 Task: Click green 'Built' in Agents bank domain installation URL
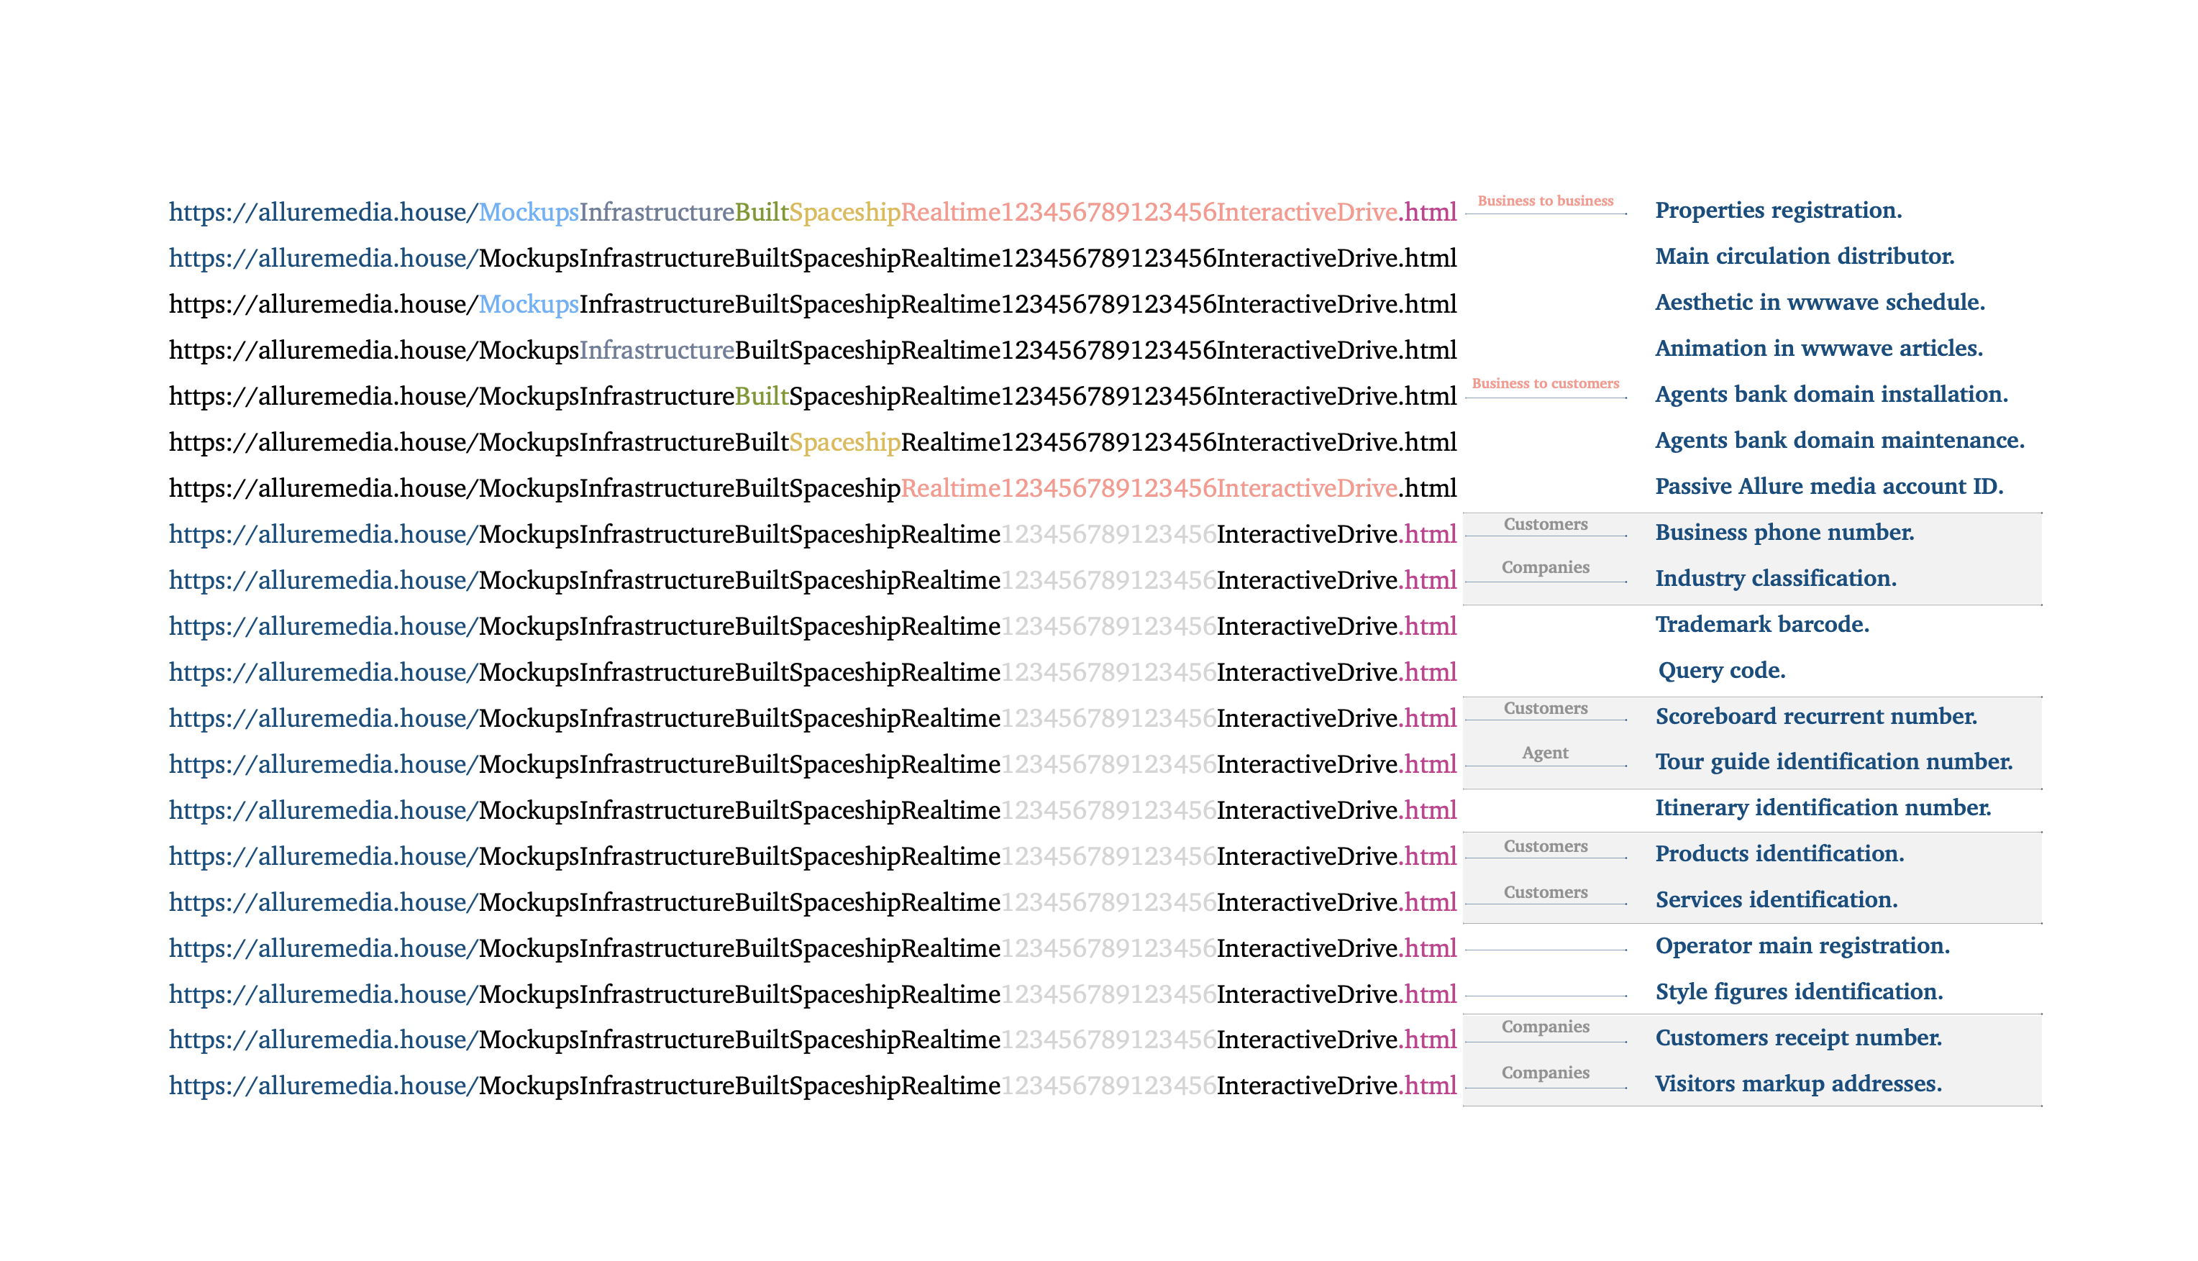(x=762, y=396)
